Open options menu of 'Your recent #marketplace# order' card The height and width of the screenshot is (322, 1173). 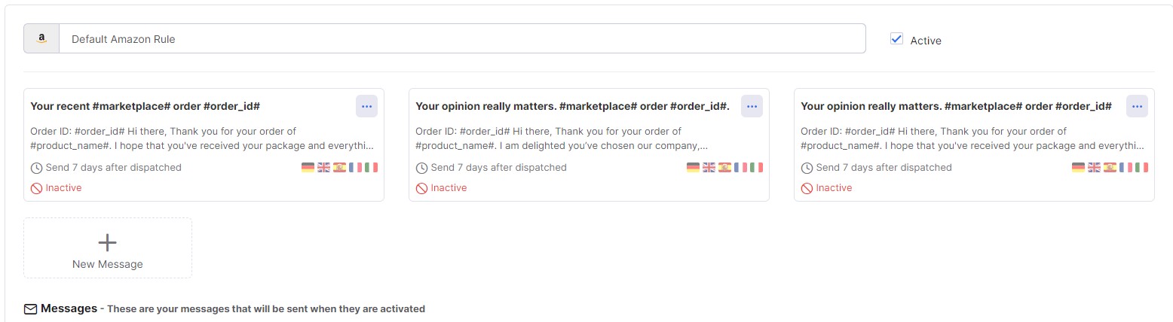pyautogui.click(x=366, y=107)
